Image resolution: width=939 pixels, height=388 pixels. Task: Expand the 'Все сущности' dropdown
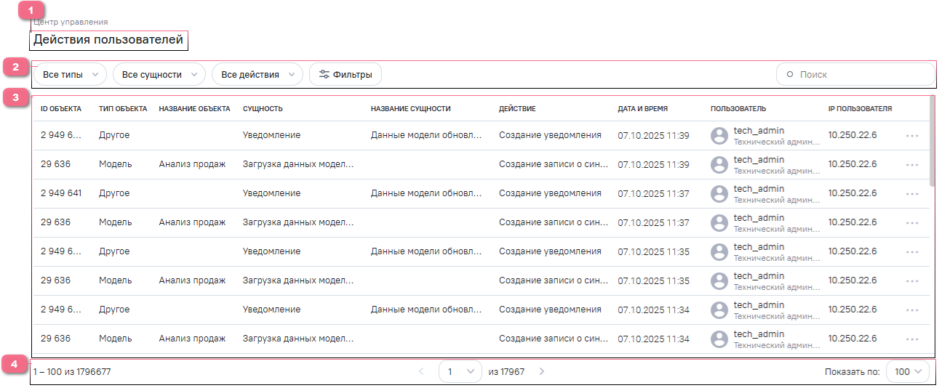coord(159,74)
